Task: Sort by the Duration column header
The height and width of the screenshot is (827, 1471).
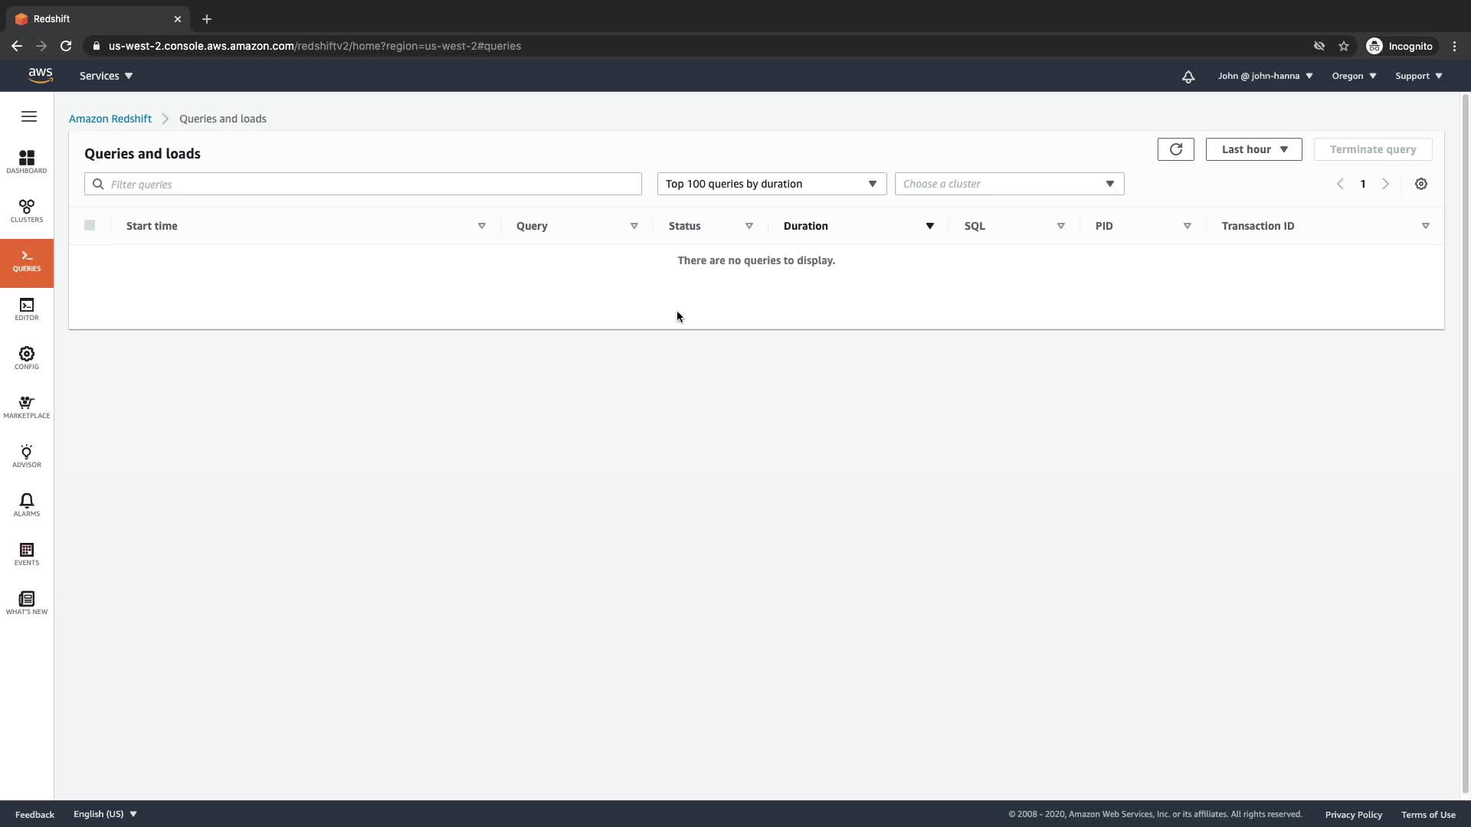Action: [x=806, y=226]
